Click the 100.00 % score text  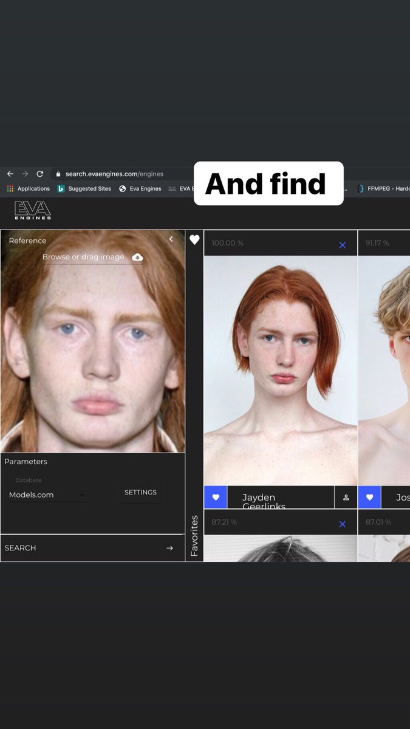(x=227, y=243)
